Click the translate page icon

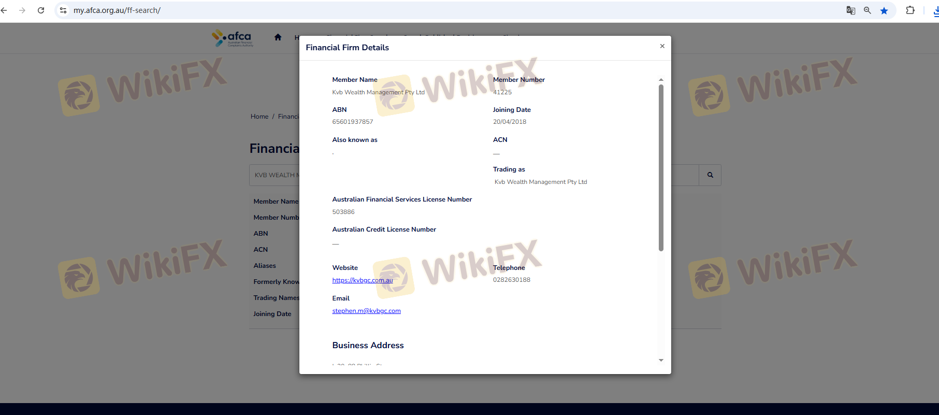(x=850, y=10)
